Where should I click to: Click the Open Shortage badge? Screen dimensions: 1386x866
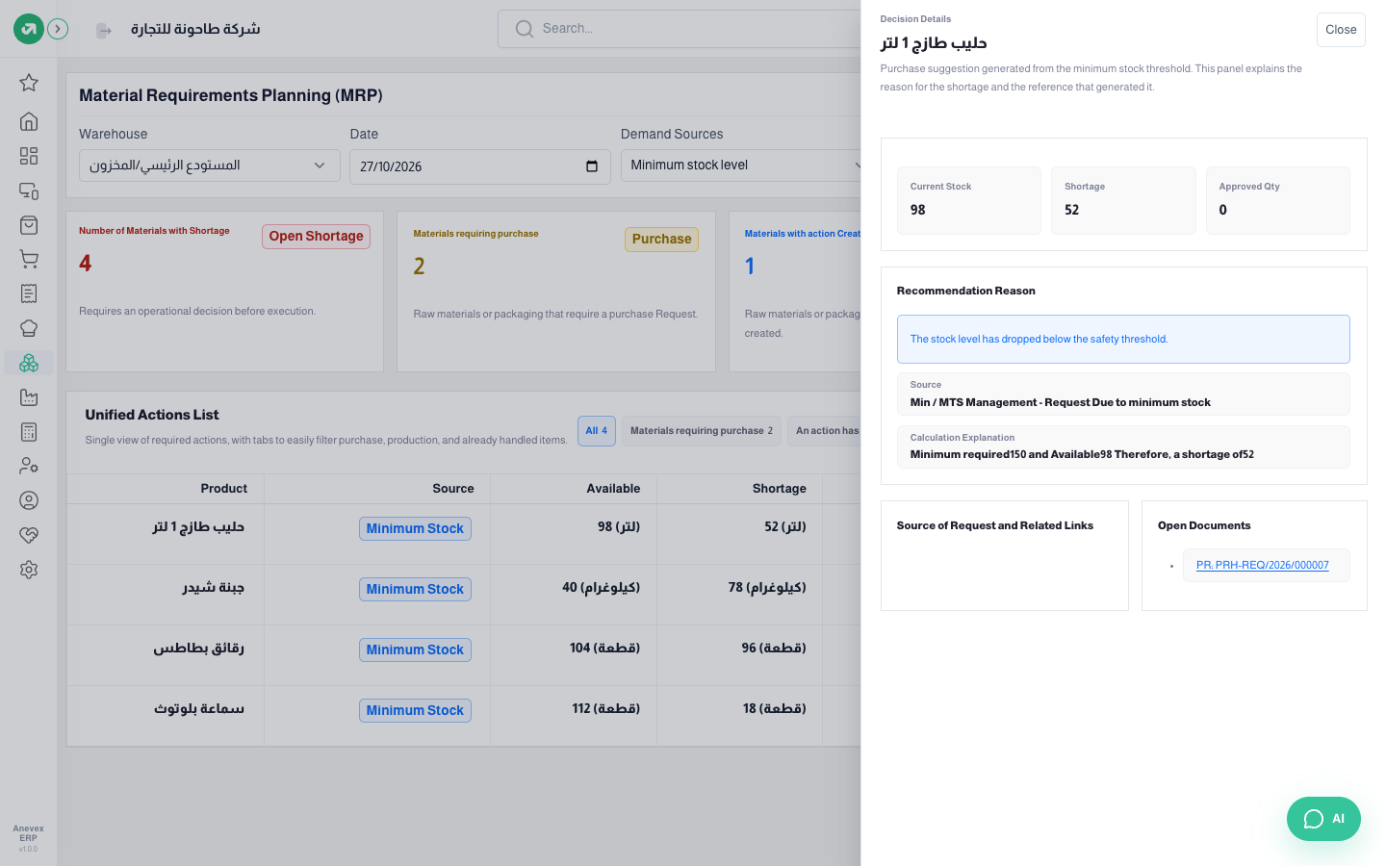[317, 237]
